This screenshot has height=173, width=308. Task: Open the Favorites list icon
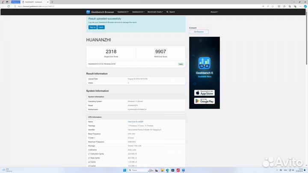[284, 6]
